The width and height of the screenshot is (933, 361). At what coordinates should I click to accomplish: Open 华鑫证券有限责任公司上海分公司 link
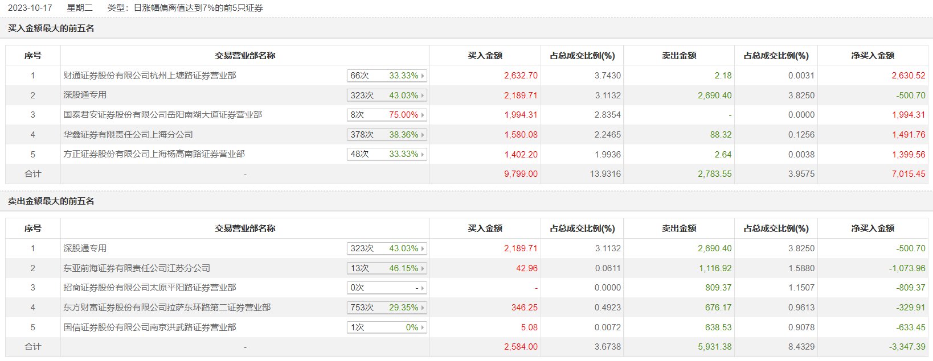click(128, 135)
